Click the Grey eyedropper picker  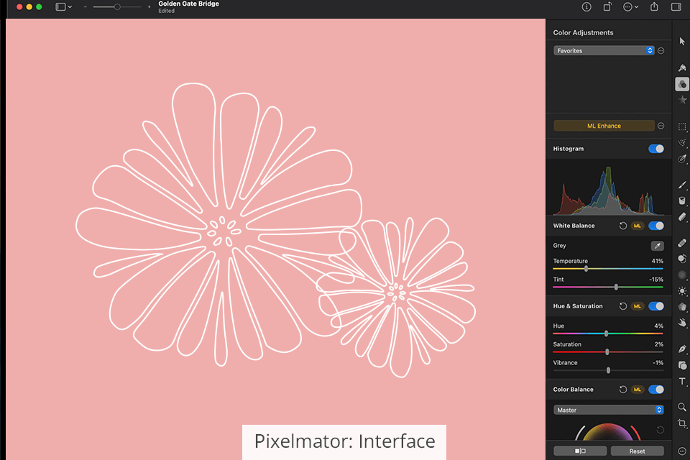click(x=657, y=246)
